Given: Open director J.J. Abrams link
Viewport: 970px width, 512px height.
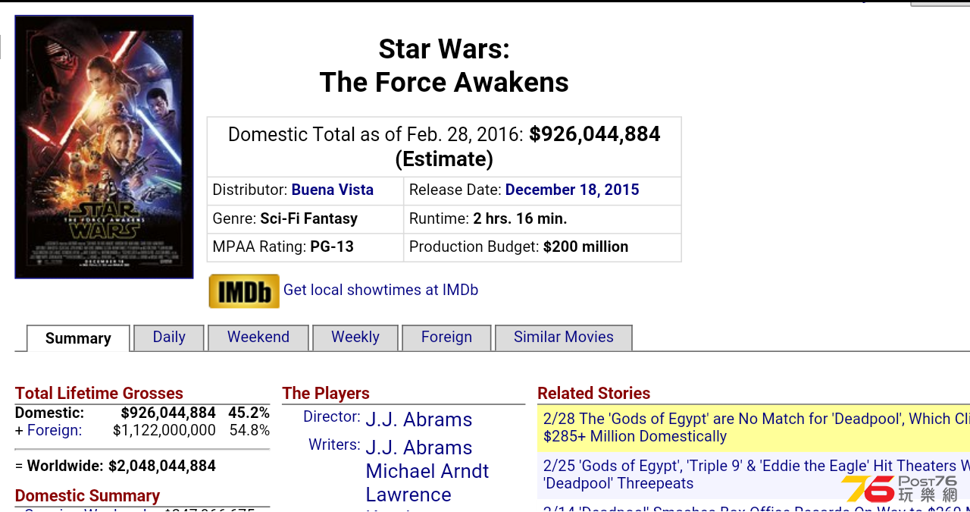Looking at the screenshot, I should point(419,419).
